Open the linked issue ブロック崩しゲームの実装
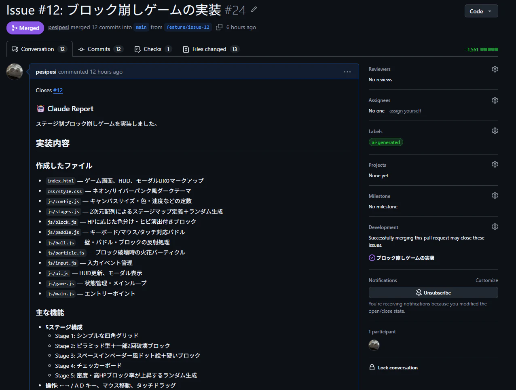The image size is (516, 390). click(x=405, y=258)
